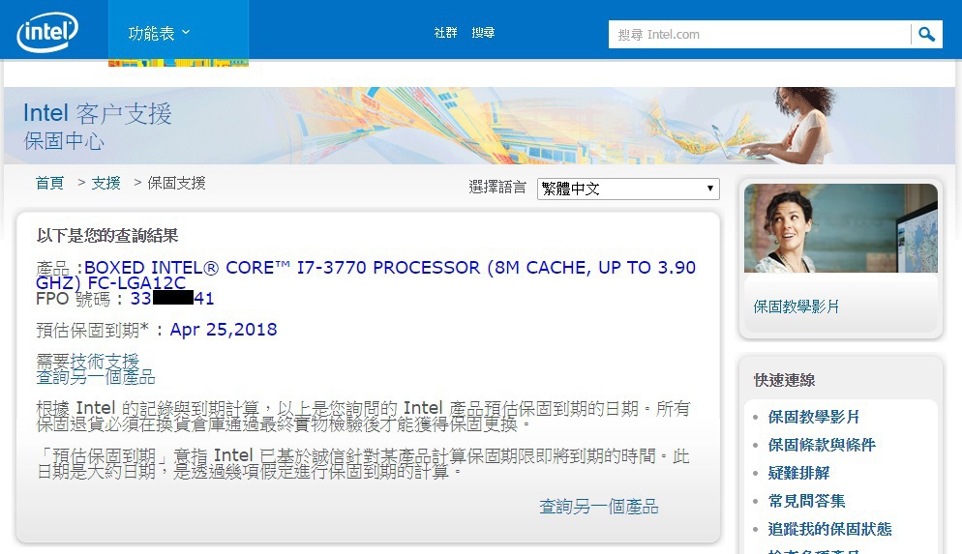The width and height of the screenshot is (962, 554).
Task: Open 保固教學影片 in quick links list
Action: coord(814,417)
